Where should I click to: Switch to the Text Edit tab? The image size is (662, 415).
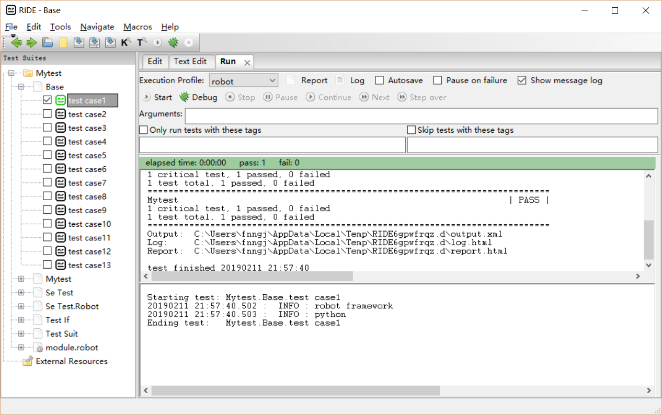click(191, 61)
